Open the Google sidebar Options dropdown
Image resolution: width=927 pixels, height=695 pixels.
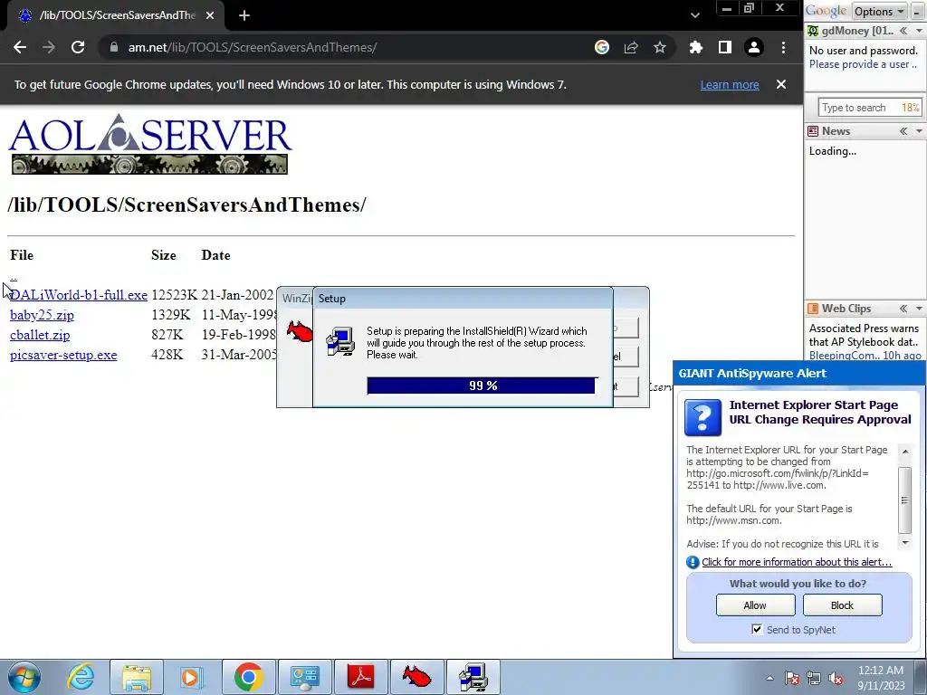(879, 11)
